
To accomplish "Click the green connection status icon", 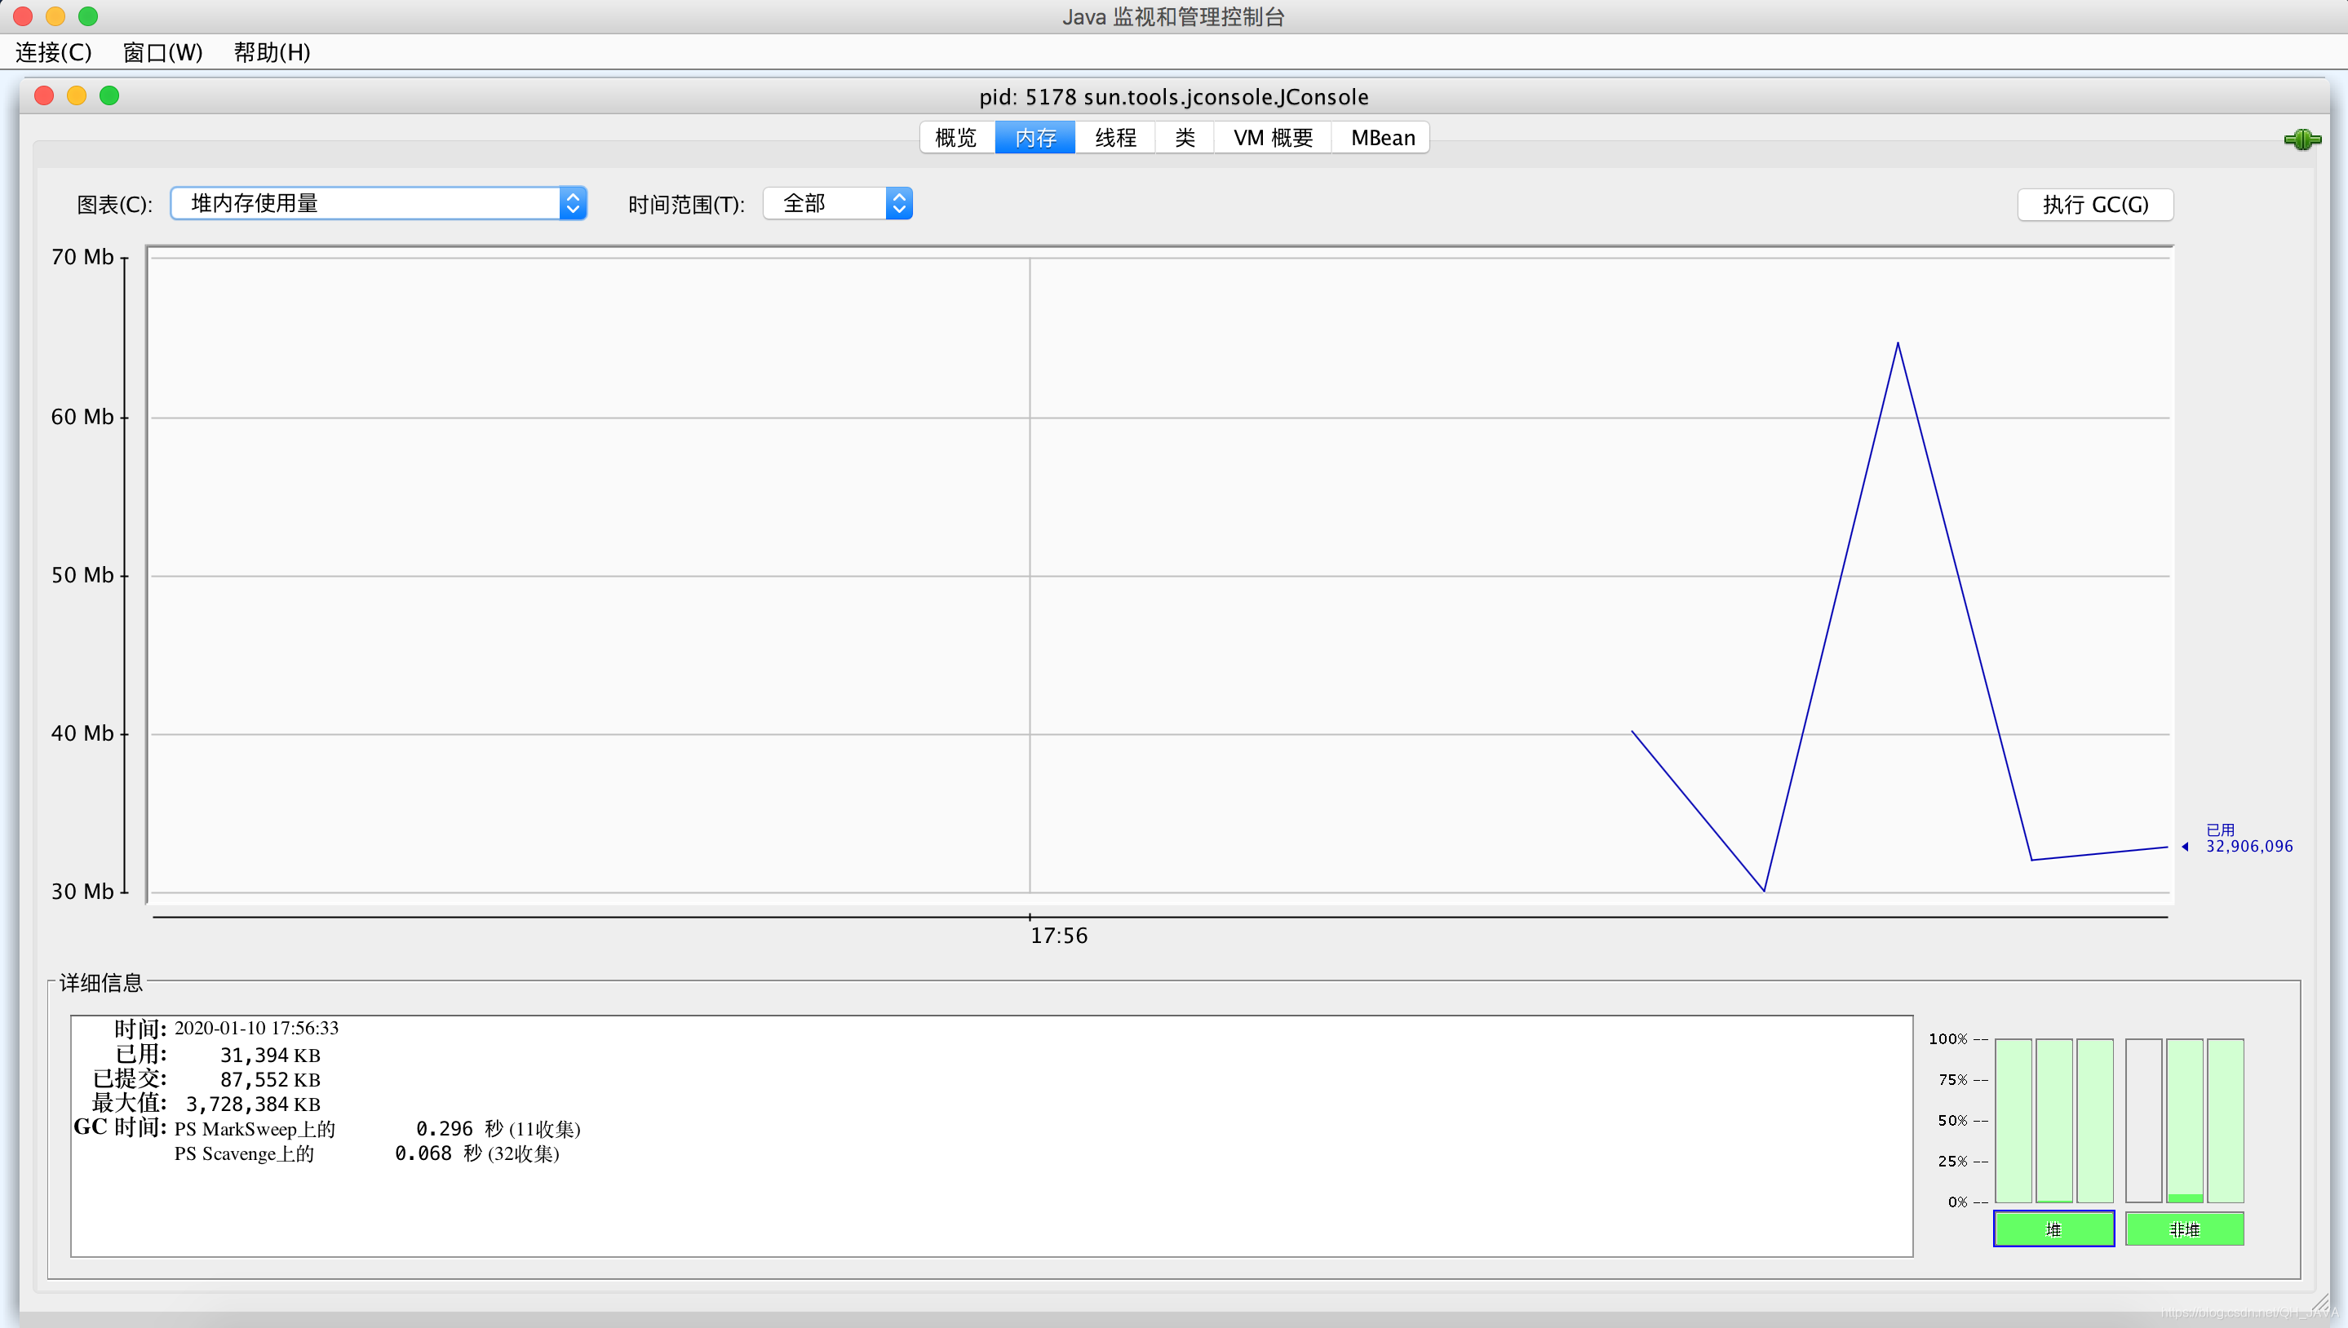I will click(2301, 139).
